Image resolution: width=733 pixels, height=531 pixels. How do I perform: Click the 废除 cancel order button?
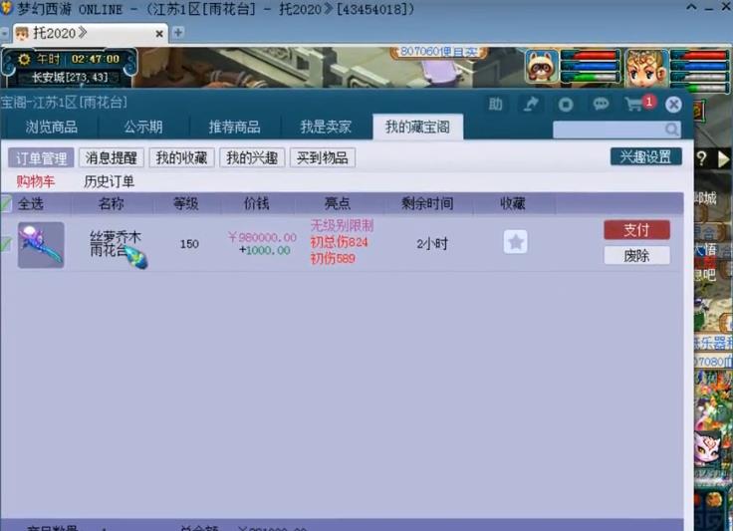coord(636,255)
